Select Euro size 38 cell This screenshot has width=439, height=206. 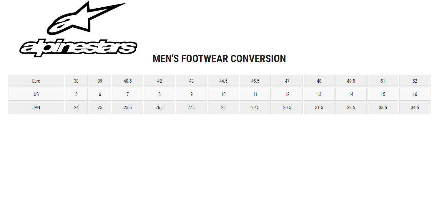[76, 81]
